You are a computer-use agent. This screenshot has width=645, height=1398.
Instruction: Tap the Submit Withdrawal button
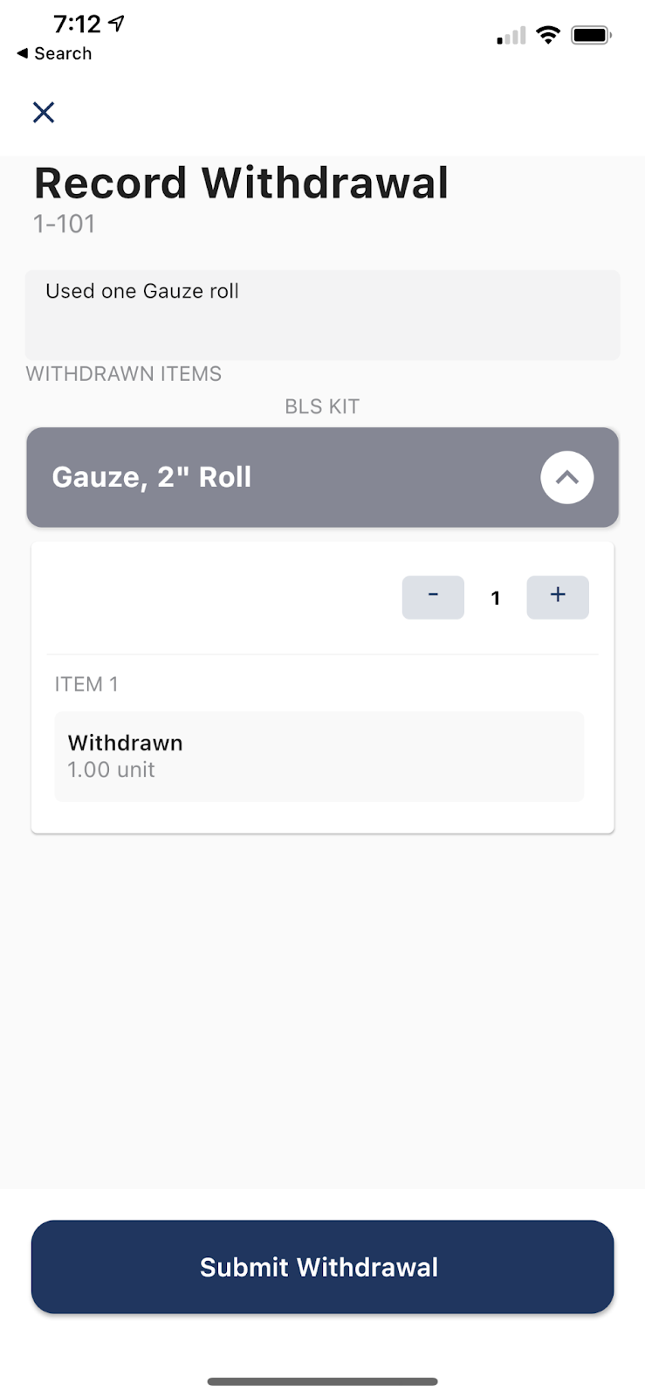(322, 1267)
